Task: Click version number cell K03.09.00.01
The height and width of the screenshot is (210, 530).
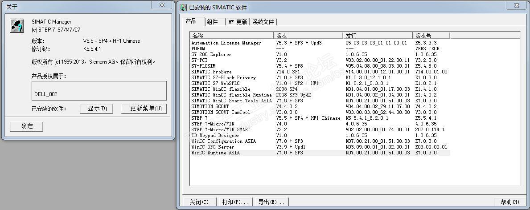Action: pyautogui.click(x=431, y=147)
